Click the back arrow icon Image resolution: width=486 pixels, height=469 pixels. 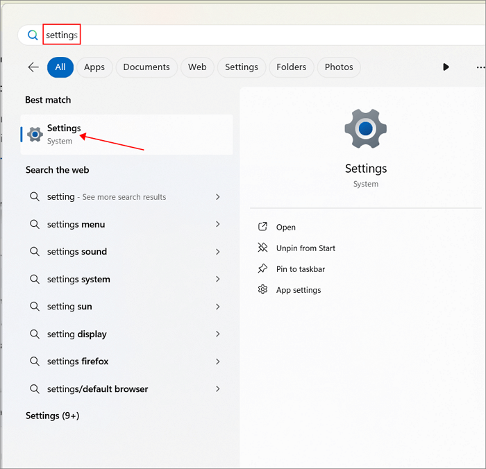33,67
